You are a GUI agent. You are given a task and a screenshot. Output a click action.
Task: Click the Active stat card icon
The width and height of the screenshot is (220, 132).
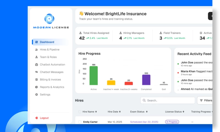[201, 33]
